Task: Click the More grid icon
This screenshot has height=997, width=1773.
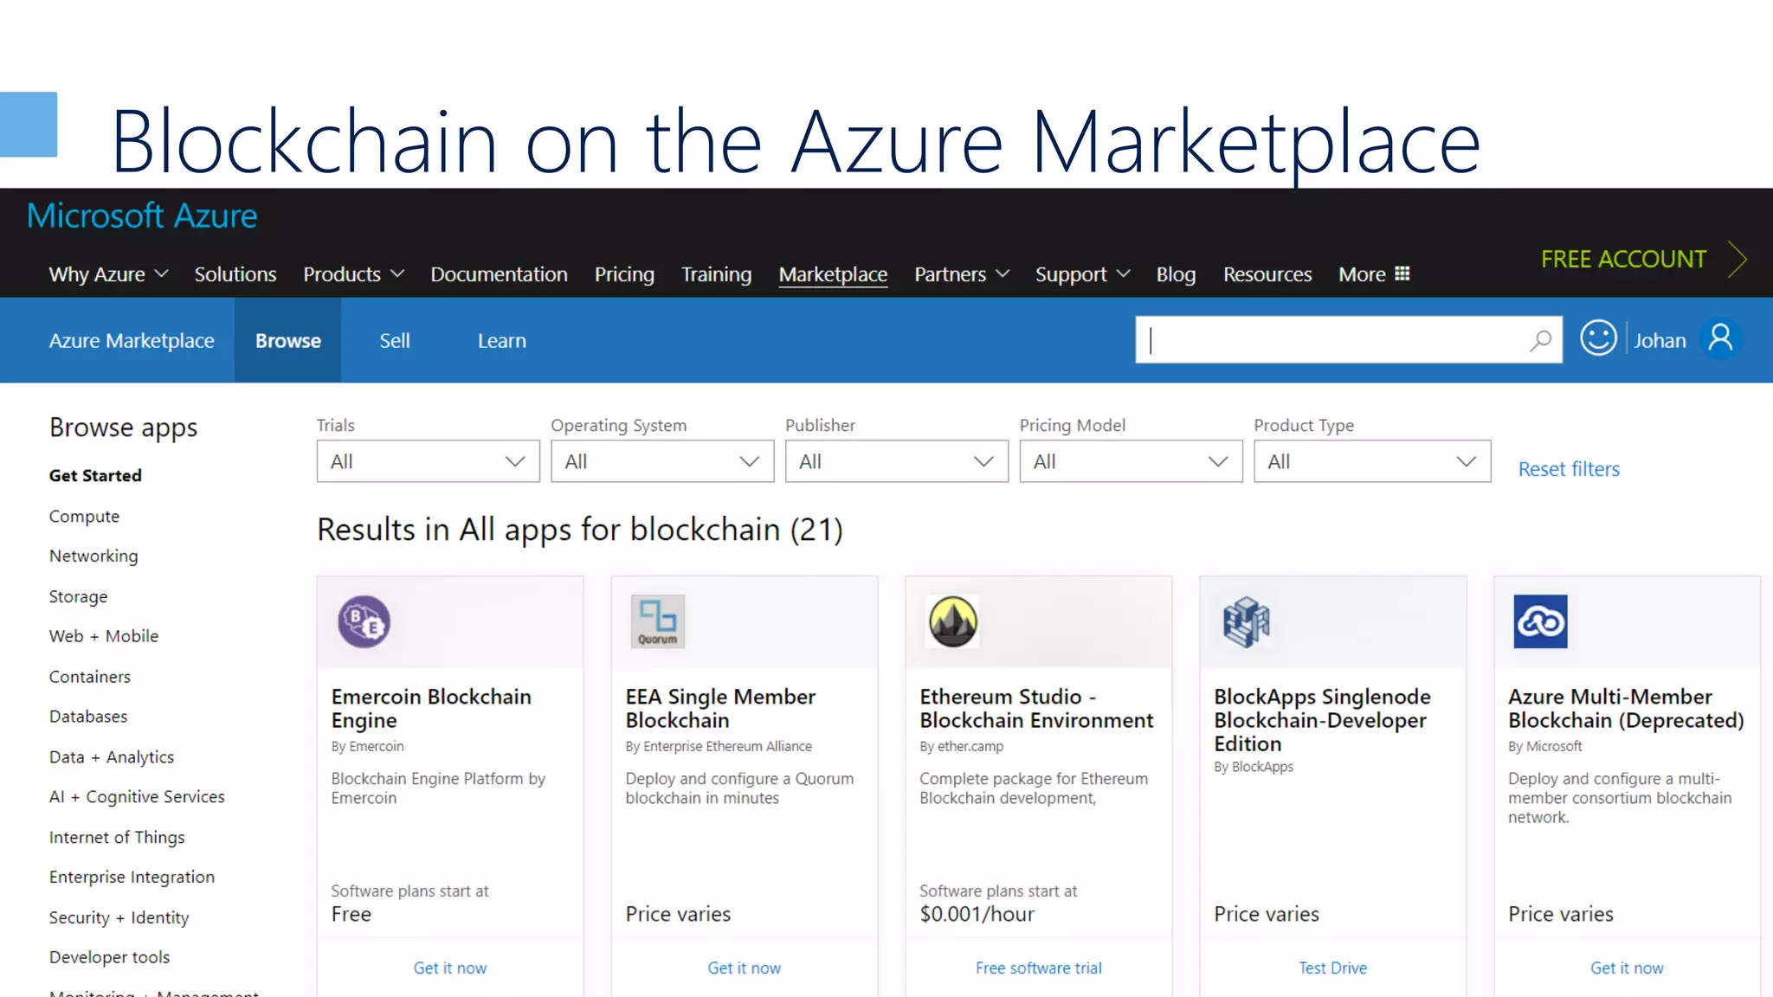Action: click(x=1402, y=273)
